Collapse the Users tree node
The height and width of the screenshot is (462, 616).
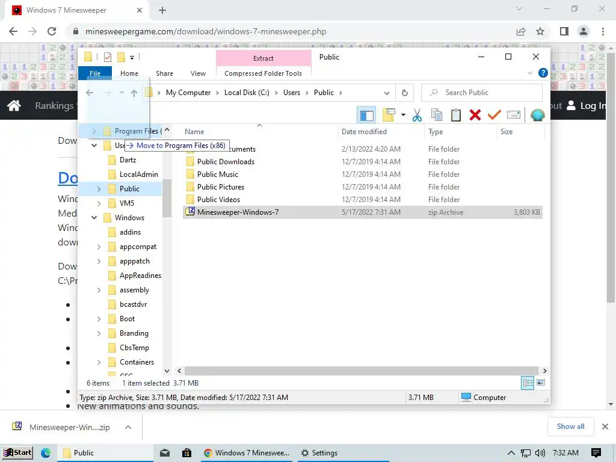tap(94, 146)
